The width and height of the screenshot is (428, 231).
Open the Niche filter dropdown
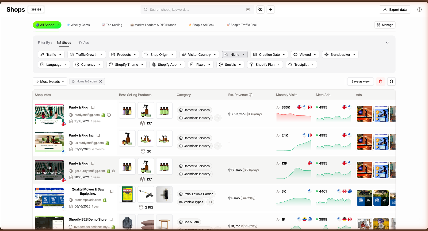(x=235, y=54)
